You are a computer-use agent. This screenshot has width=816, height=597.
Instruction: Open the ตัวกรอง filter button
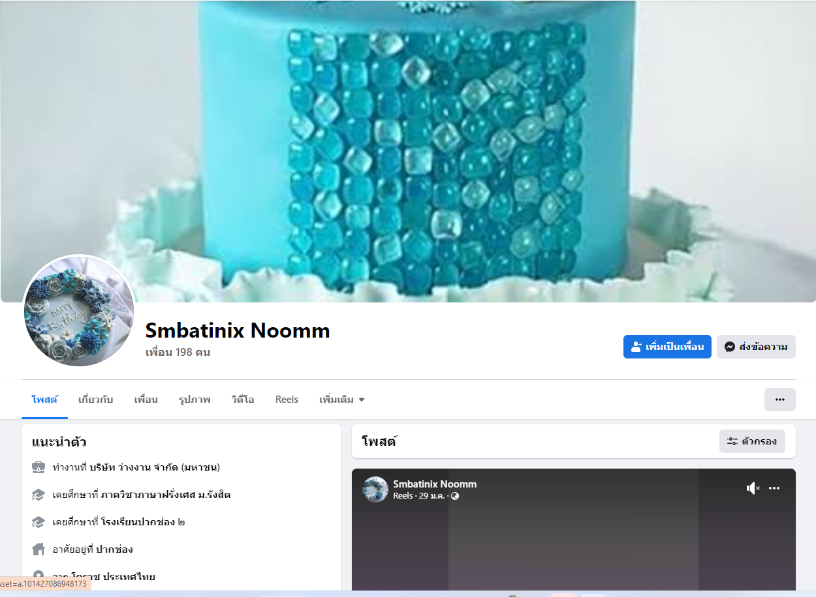pos(752,441)
